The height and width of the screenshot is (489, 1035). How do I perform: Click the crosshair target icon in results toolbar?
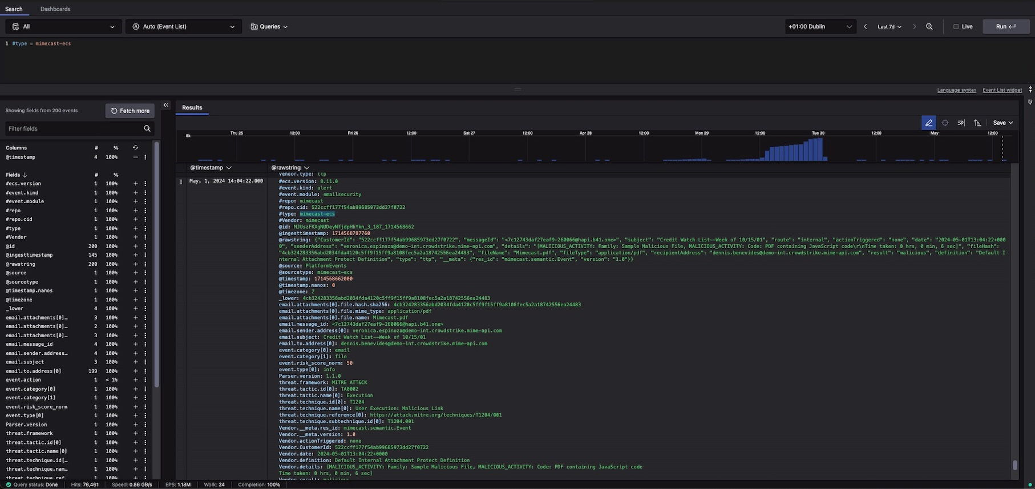pos(945,123)
